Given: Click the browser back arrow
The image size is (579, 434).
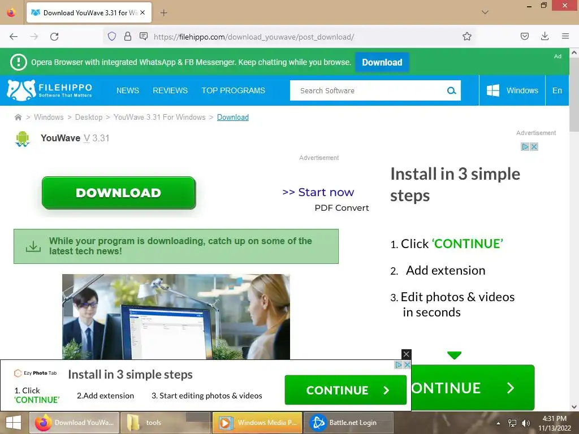Looking at the screenshot, I should coord(14,37).
